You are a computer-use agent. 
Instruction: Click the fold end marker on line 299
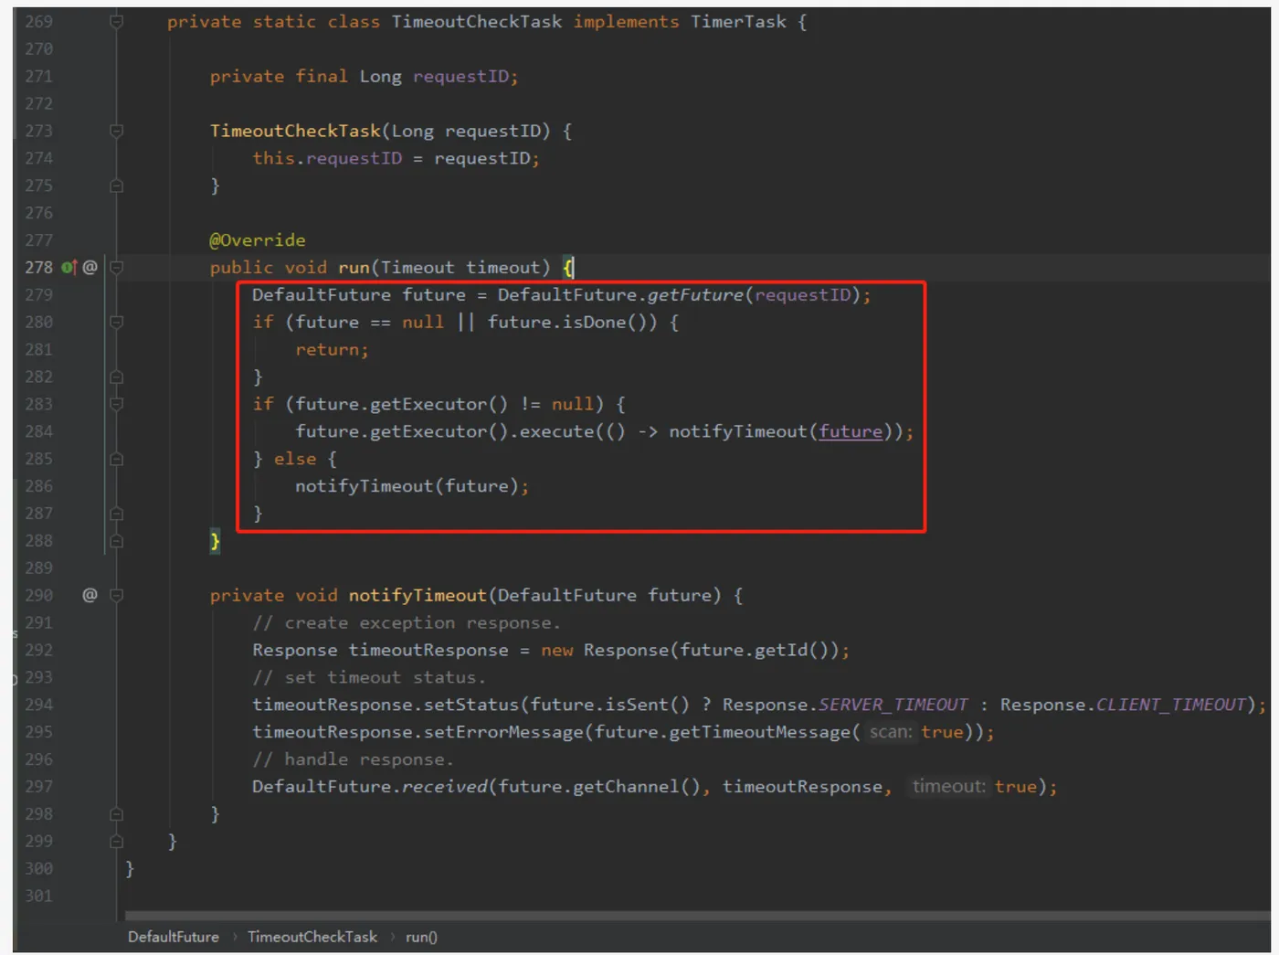point(117,841)
